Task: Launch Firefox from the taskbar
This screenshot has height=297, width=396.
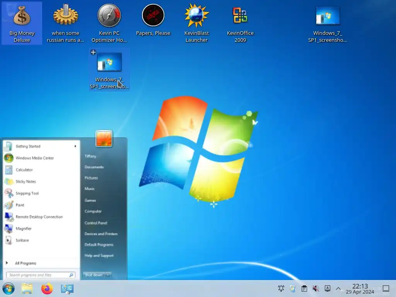Action: 47,288
